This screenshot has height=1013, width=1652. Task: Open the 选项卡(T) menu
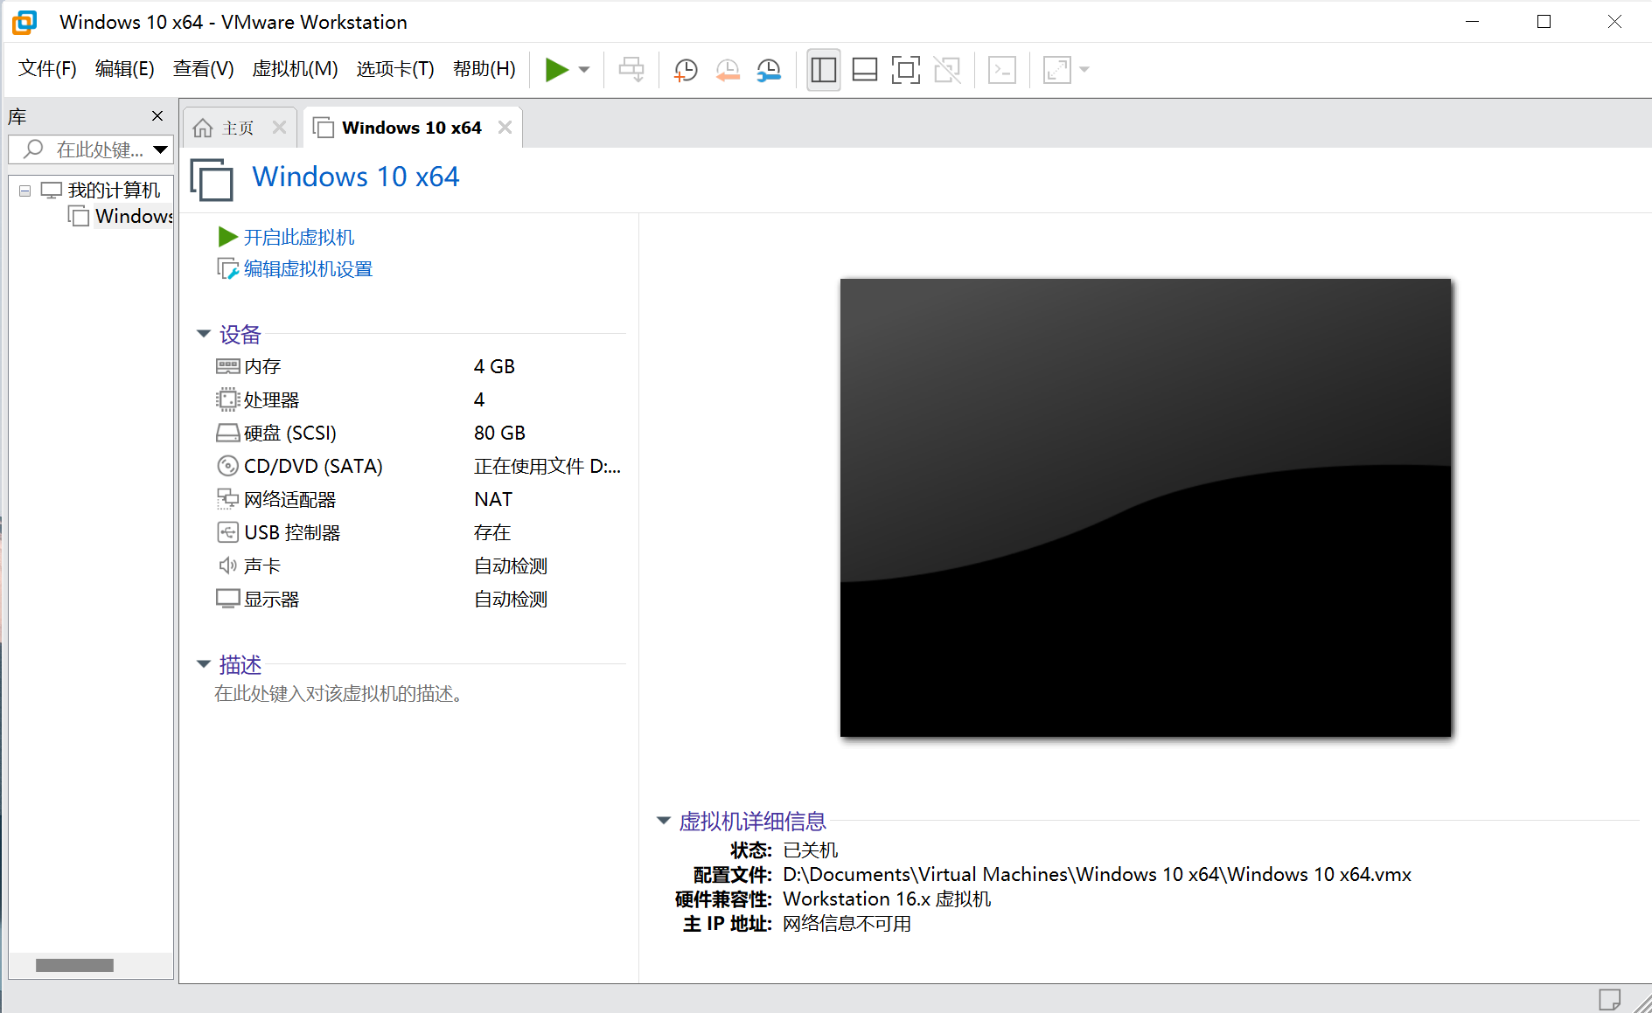pos(395,69)
